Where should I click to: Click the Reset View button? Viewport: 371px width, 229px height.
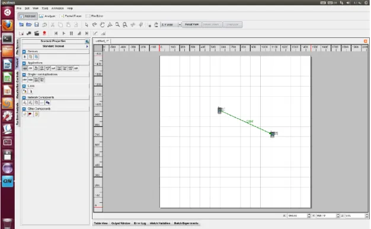(191, 25)
